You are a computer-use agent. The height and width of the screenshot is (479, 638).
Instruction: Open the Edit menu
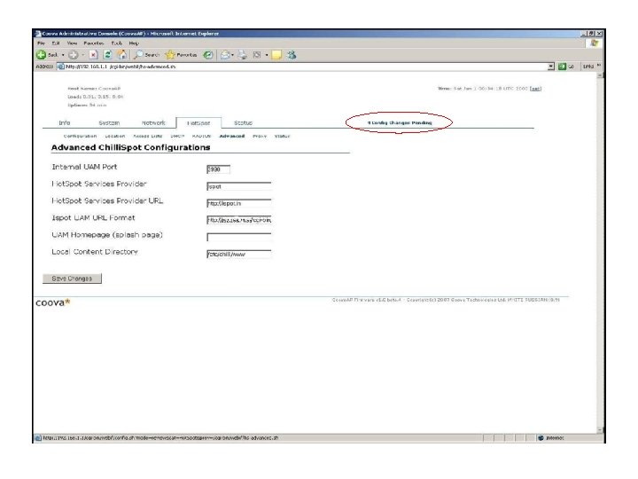pos(56,43)
